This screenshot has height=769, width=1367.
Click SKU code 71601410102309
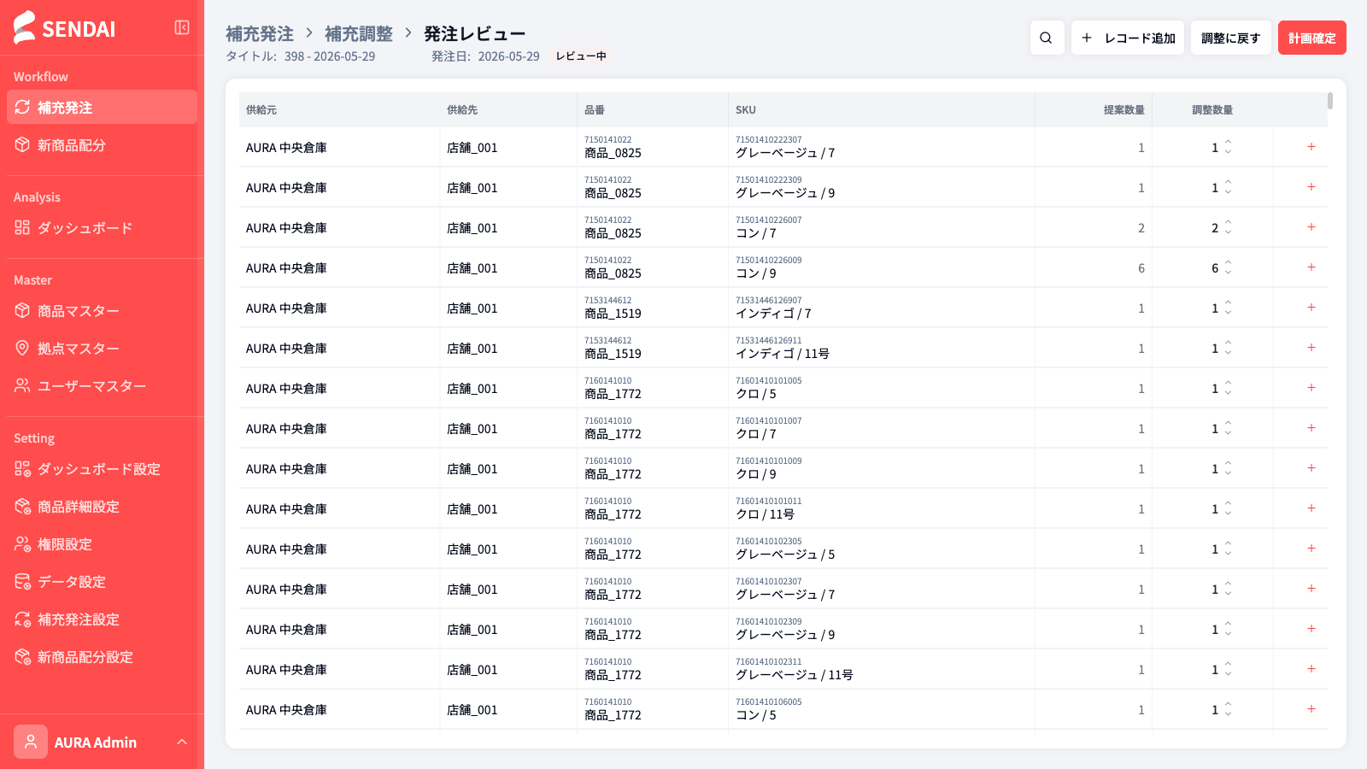[x=769, y=621]
